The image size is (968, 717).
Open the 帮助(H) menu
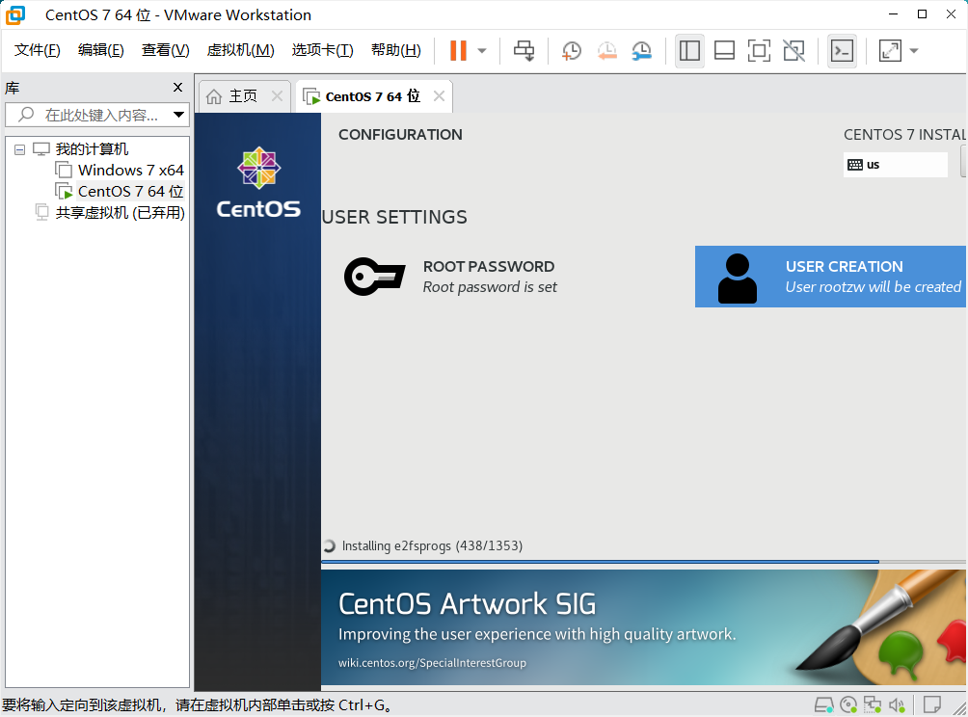pos(395,50)
